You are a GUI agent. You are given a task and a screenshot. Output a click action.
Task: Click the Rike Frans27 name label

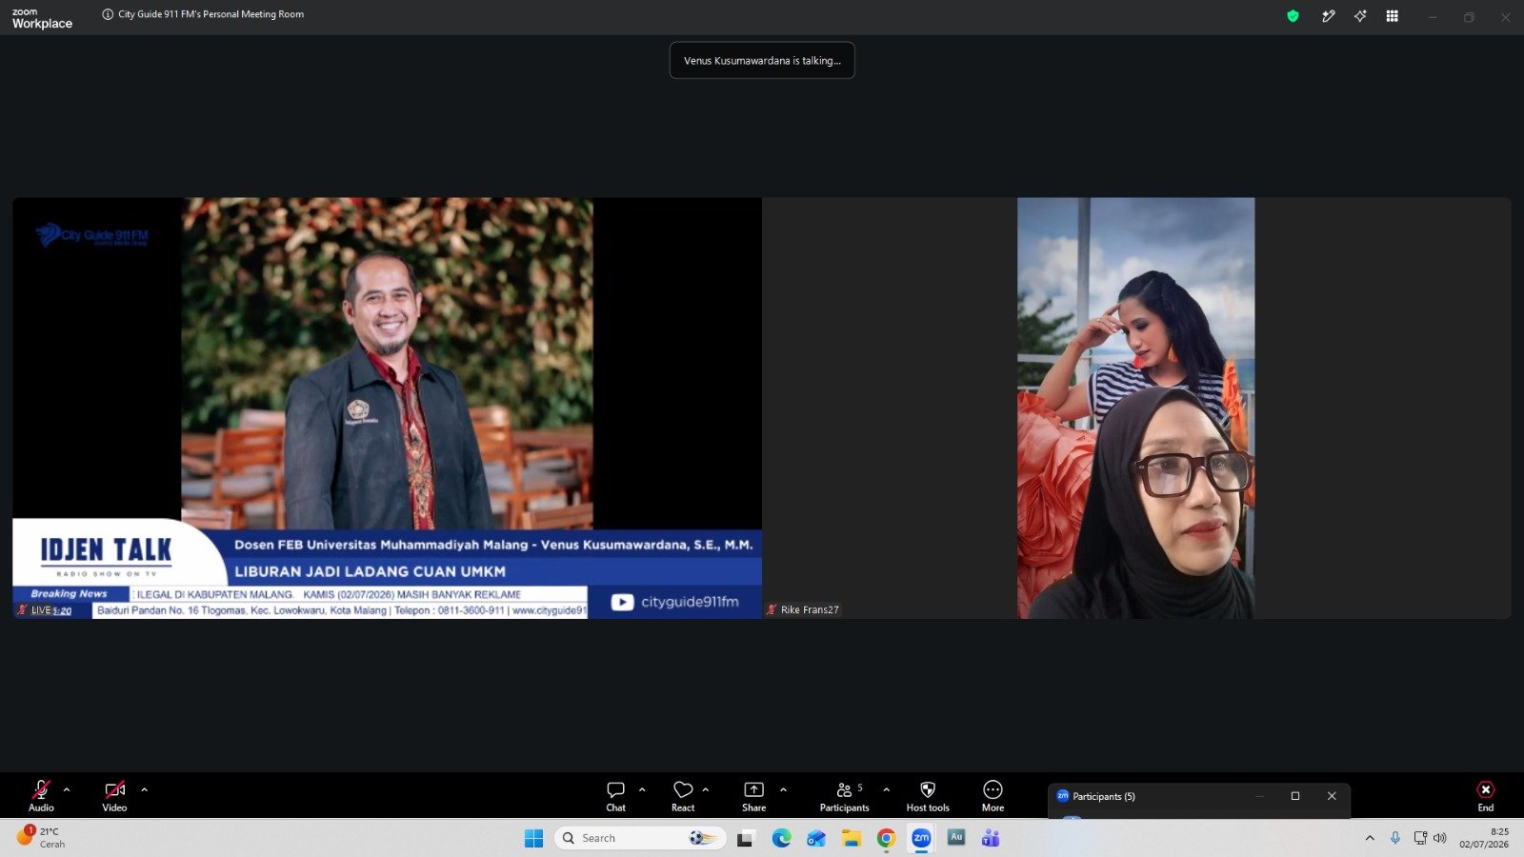click(x=810, y=609)
